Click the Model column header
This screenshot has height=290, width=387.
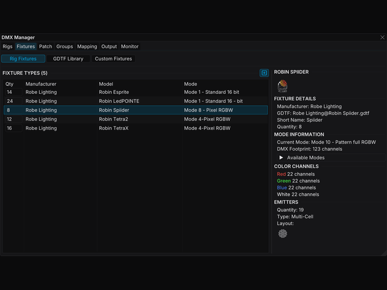click(106, 84)
